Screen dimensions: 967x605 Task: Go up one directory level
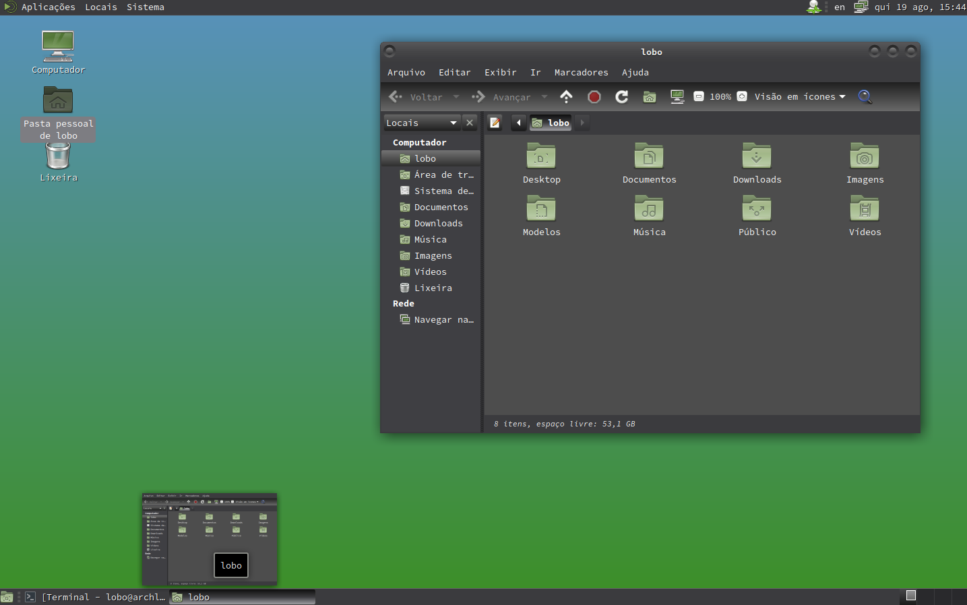tap(566, 96)
